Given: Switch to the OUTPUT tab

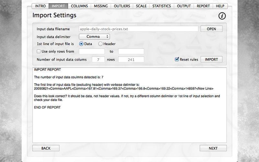Looking at the screenshot, I should [184, 6].
